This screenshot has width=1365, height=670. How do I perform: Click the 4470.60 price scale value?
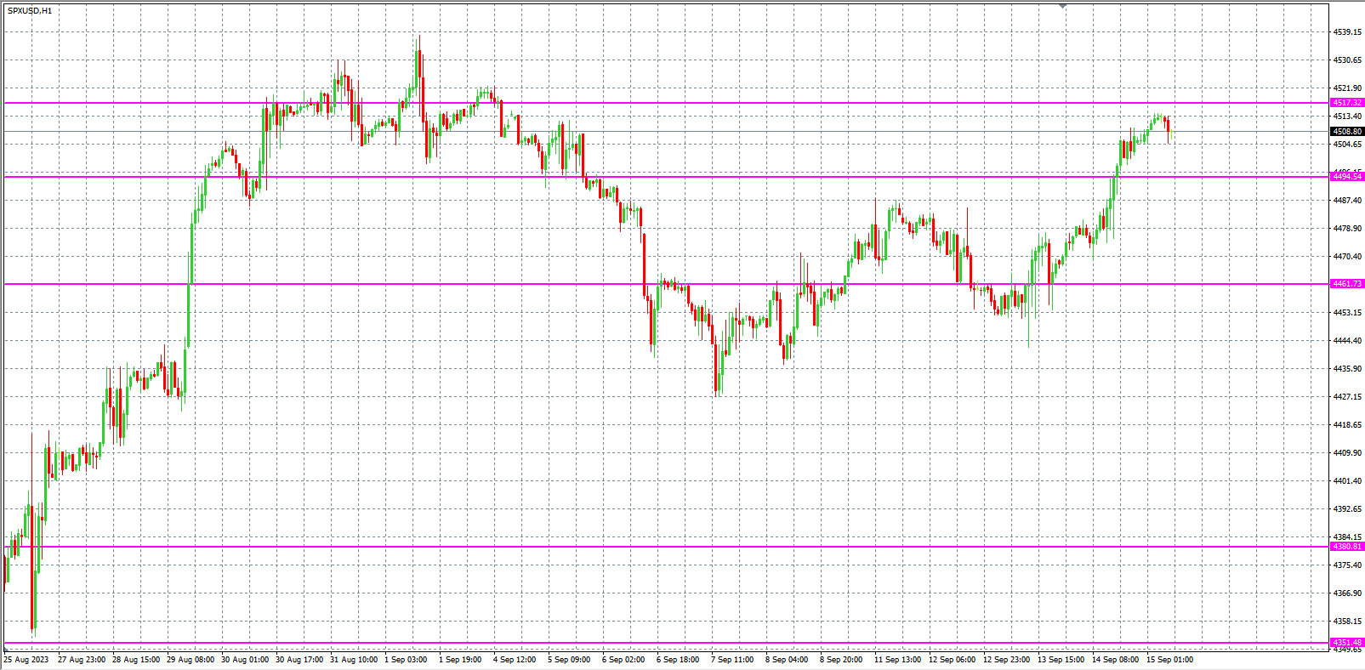click(1347, 257)
